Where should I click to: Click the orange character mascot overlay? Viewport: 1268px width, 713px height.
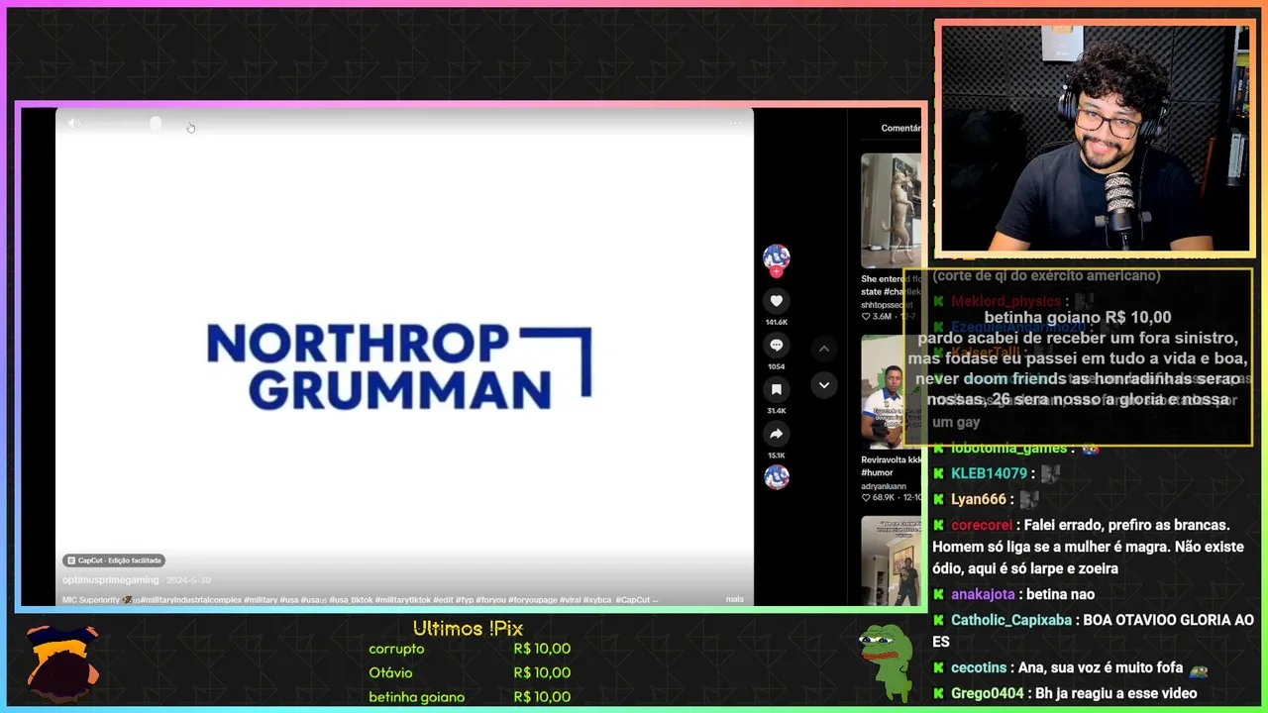pos(62,662)
